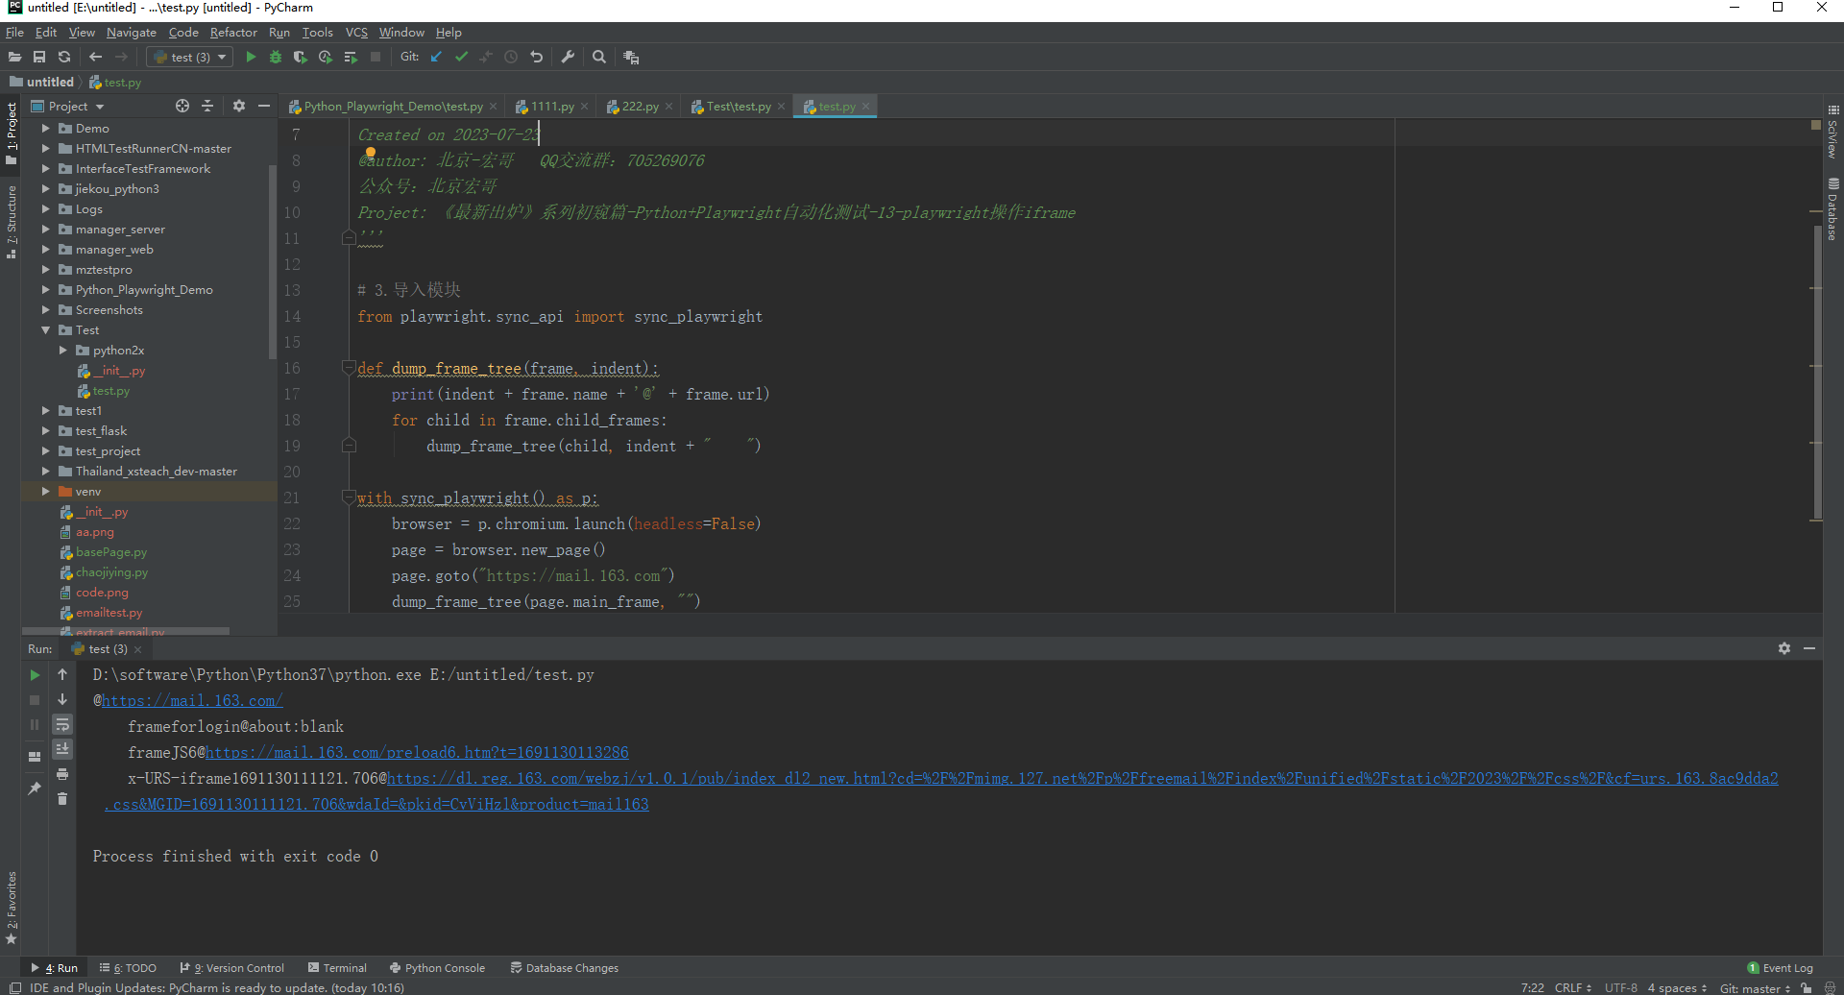
Task: Pin the Run tool window tab
Action: 34,788
